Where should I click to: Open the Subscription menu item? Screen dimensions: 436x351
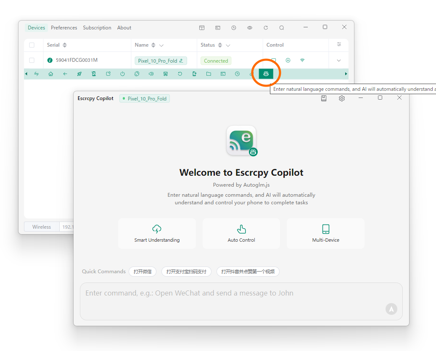97,27
